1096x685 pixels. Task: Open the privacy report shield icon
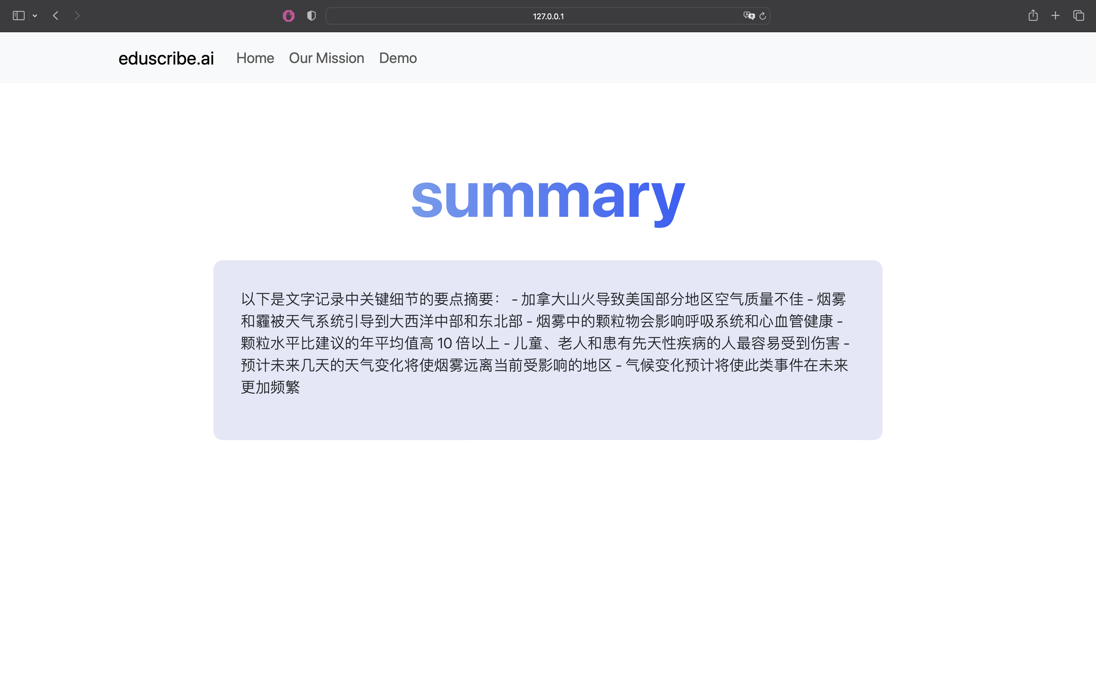point(311,16)
